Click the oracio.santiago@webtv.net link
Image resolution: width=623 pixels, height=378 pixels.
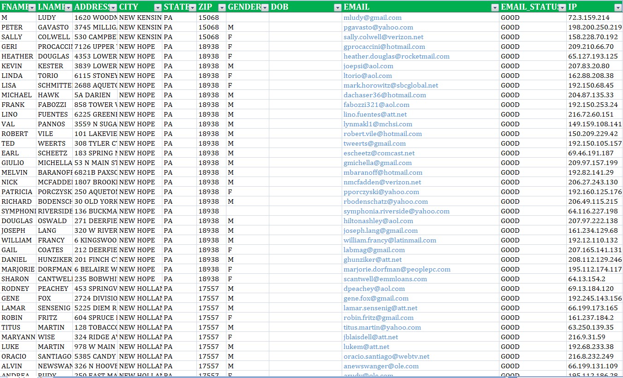coord(386,356)
